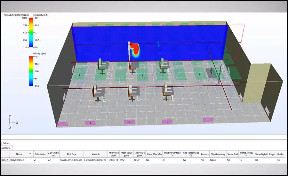Click the red formaldehyde plume on the result plane
Viewport: 288px width, 176px height.
[x=135, y=49]
